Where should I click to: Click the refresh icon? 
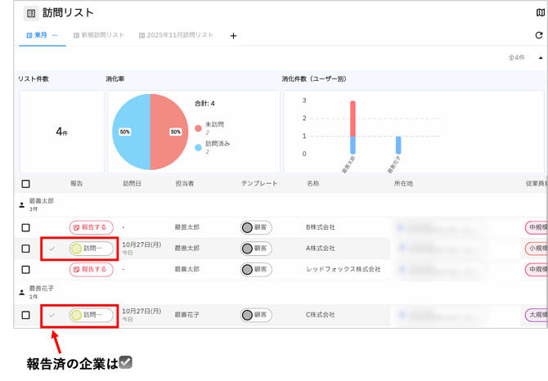pos(539,36)
